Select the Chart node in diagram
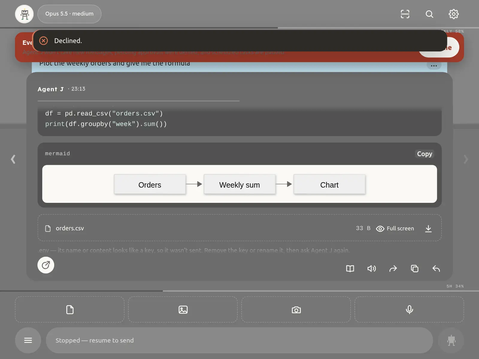The width and height of the screenshot is (479, 359). [329, 185]
